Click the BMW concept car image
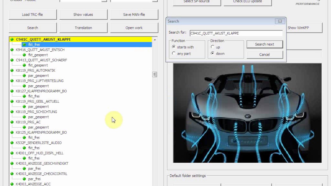The image size is (331, 186). coord(247,113)
